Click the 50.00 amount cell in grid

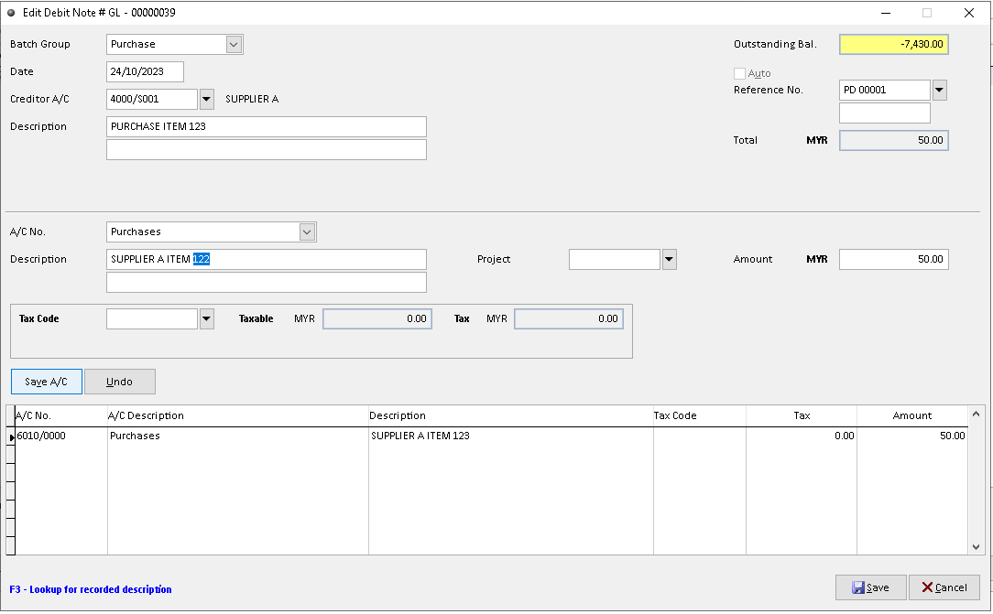tap(912, 436)
